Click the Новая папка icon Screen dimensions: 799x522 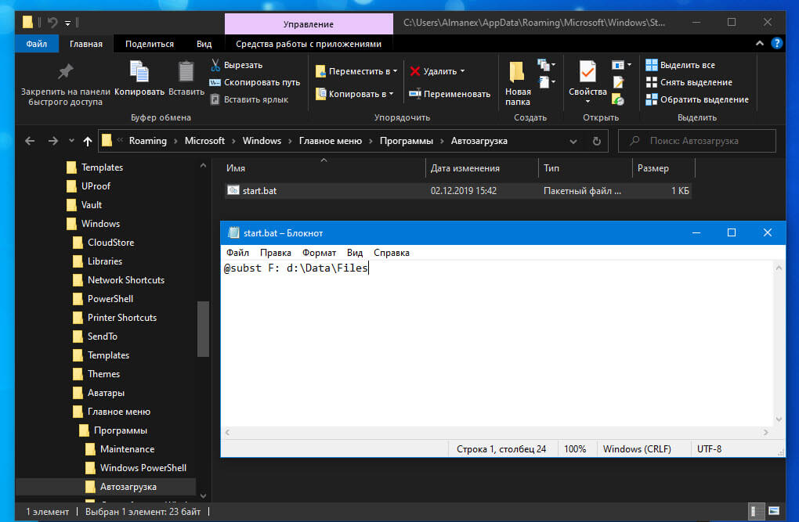pos(517,72)
